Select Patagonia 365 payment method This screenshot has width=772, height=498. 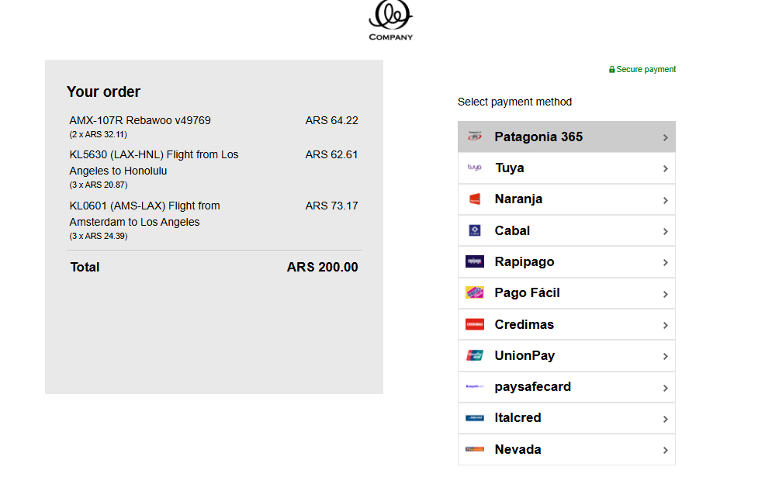(566, 137)
